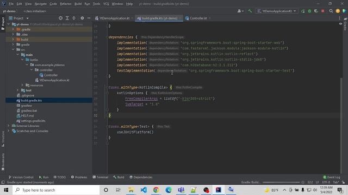Screen dimensions: 348x195
Task: Open the Structure side tool window
Action: [3, 139]
